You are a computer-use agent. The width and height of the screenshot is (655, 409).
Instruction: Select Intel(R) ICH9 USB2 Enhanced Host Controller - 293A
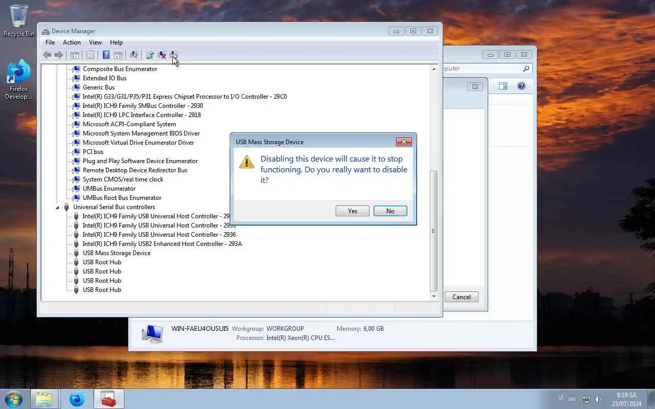click(x=162, y=244)
